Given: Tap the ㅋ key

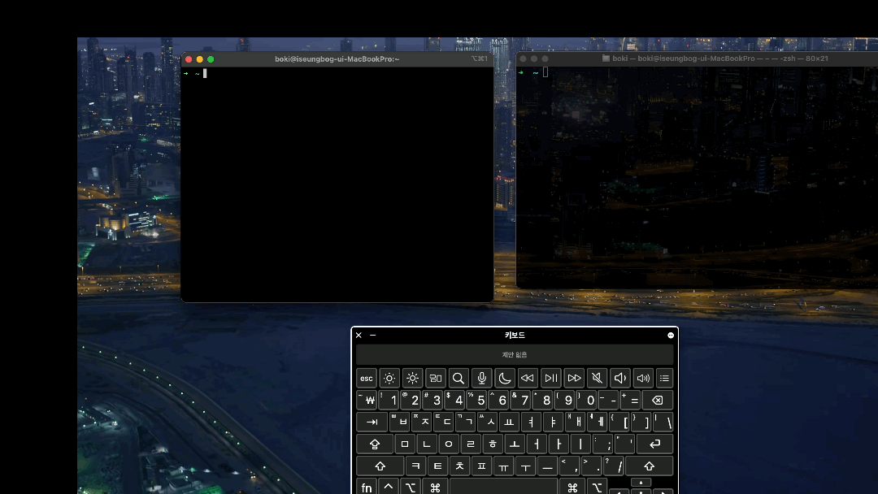Looking at the screenshot, I should [x=415, y=466].
